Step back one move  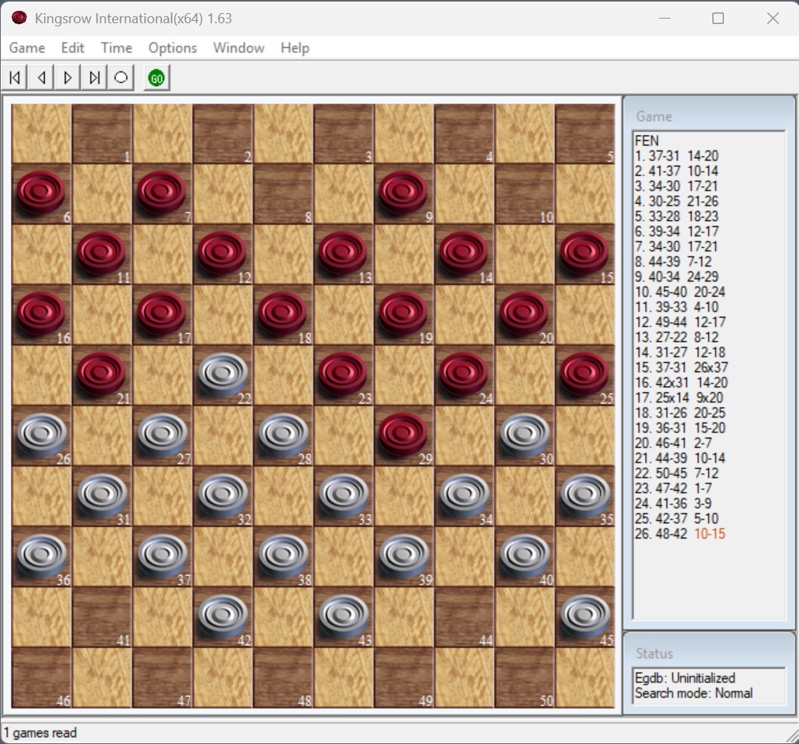(42, 77)
